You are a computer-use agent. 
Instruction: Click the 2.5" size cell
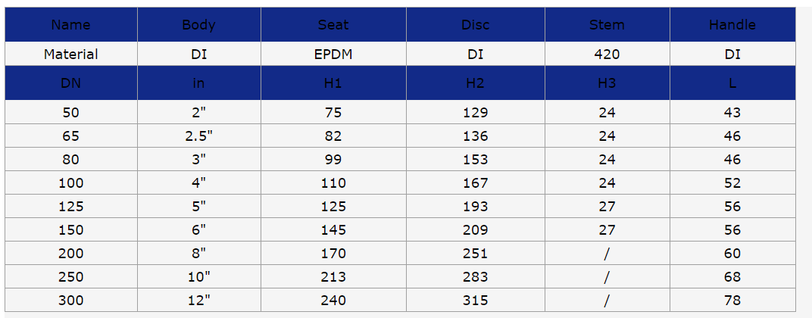click(199, 136)
